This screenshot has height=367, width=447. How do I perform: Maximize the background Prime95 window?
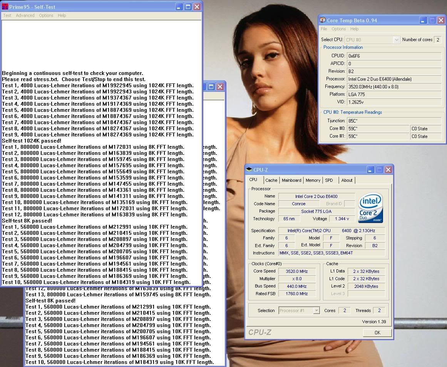[x=211, y=87]
